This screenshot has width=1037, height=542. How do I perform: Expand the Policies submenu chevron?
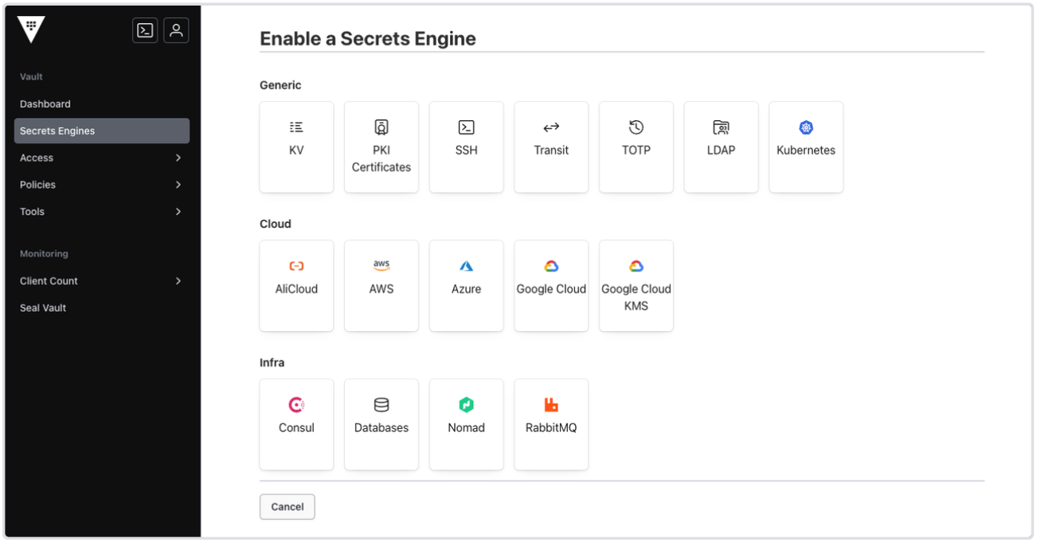pyautogui.click(x=178, y=185)
